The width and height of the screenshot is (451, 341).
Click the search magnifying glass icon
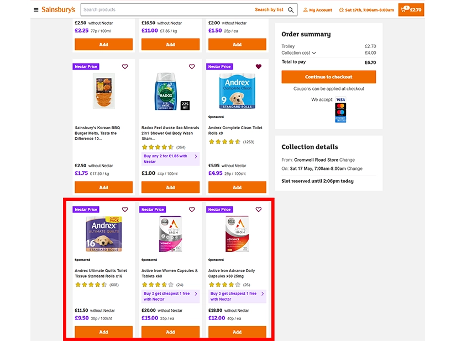coord(290,9)
